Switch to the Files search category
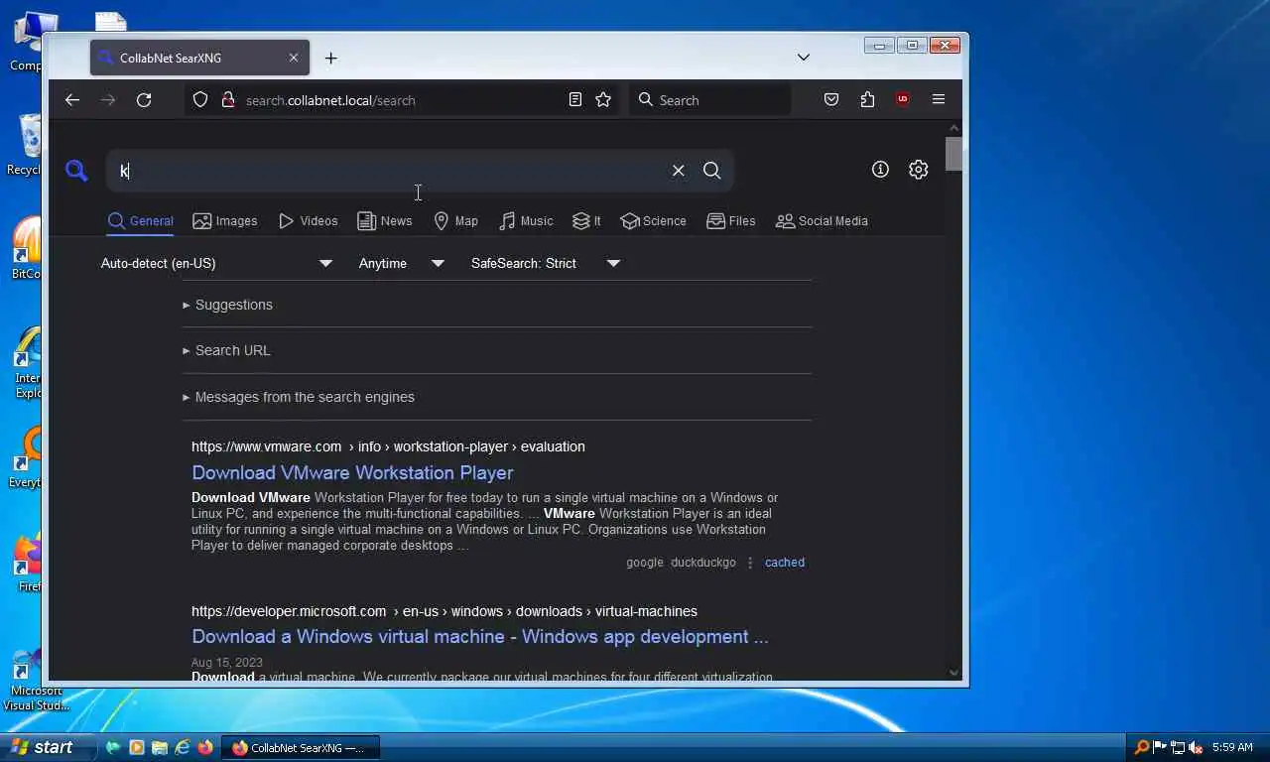1270x762 pixels. point(731,221)
